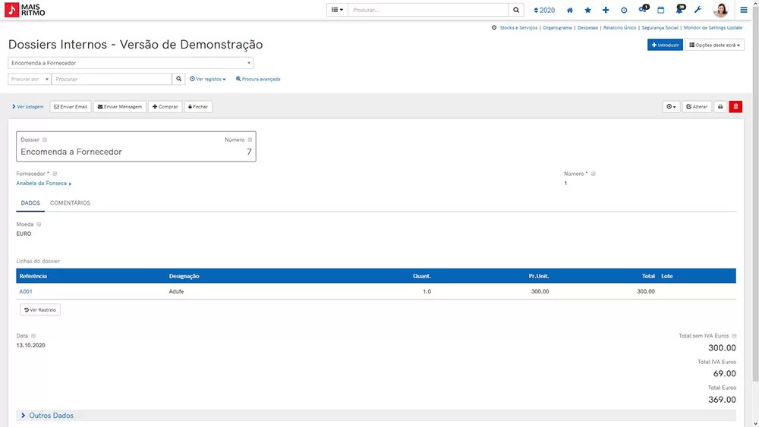Image resolution: width=759 pixels, height=427 pixels.
Task: Open the gears tasks icon with badge
Action: pos(644,8)
